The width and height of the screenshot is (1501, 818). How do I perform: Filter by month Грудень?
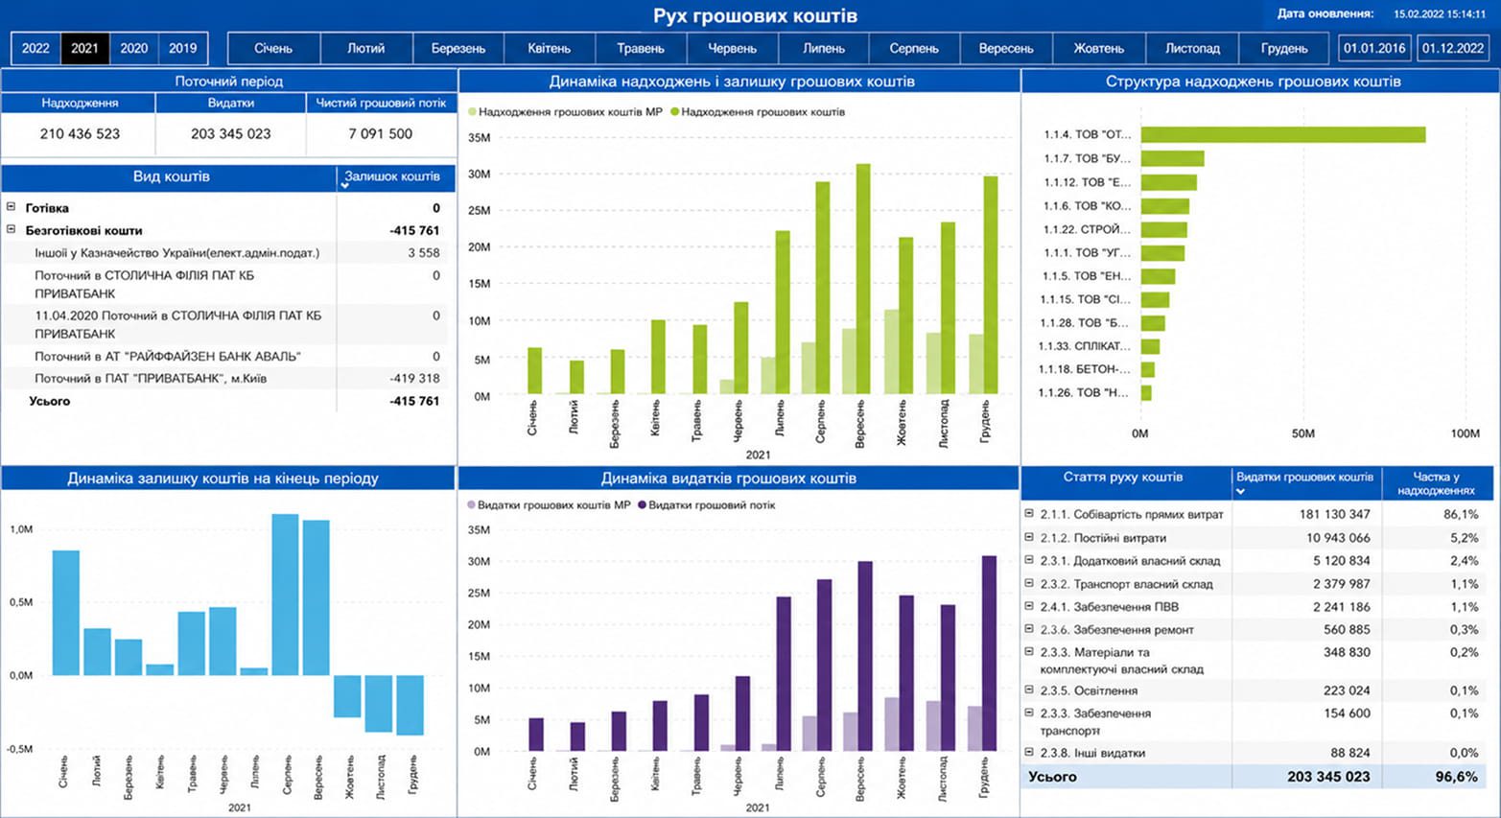point(1284,48)
